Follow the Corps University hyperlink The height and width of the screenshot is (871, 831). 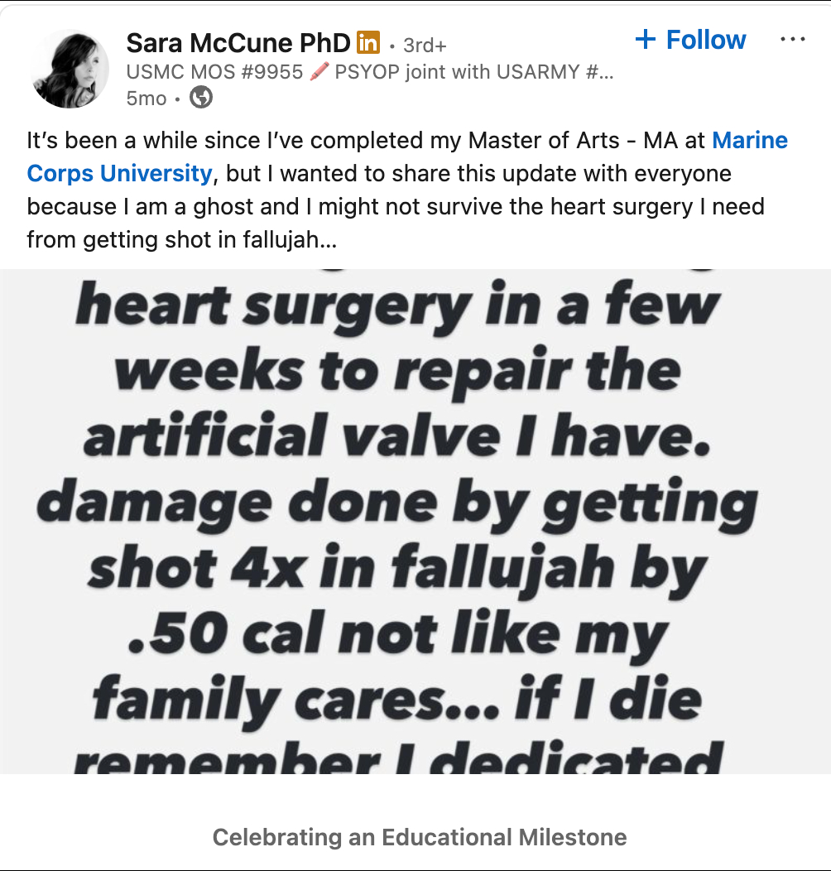pyautogui.click(x=119, y=174)
